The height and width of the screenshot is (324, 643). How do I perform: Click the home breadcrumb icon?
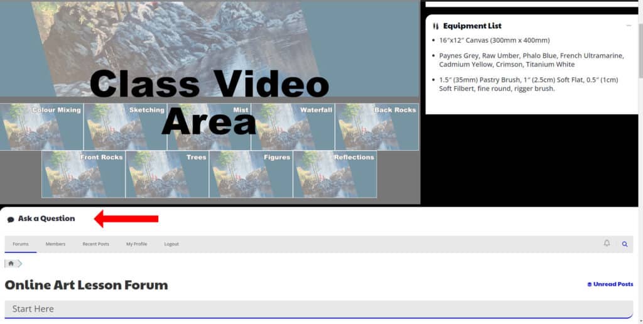coord(11,264)
